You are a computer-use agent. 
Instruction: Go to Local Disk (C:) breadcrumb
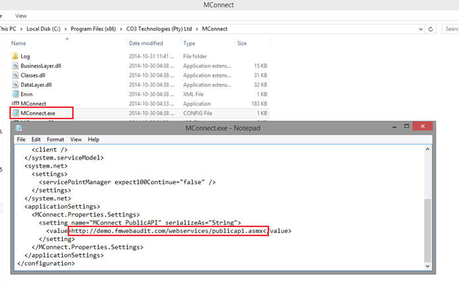coord(44,28)
